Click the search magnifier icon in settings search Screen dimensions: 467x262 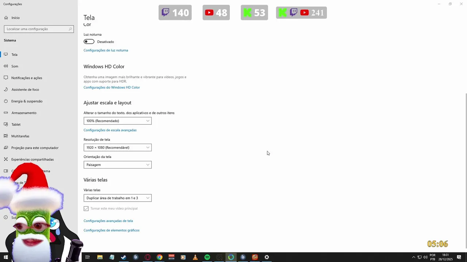[x=70, y=29]
